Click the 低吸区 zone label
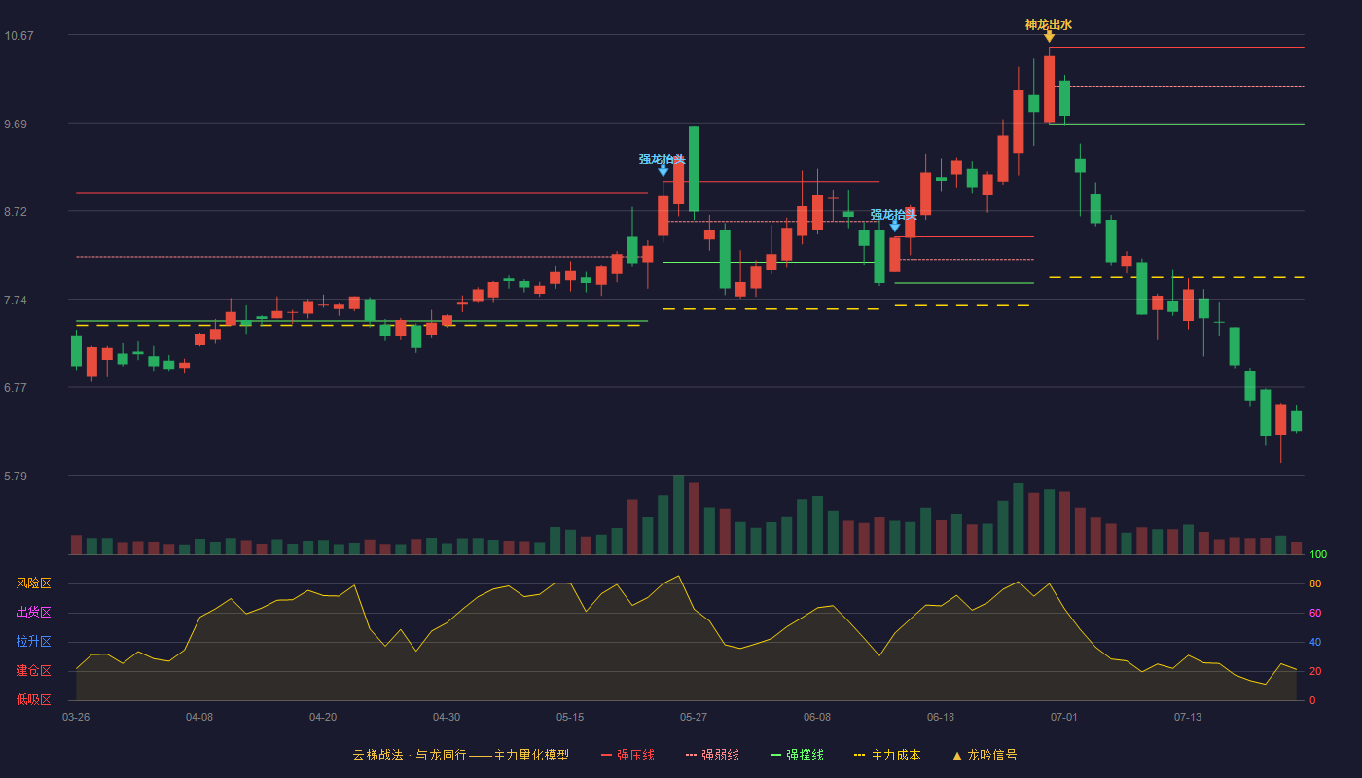Image resolution: width=1362 pixels, height=778 pixels. [x=33, y=699]
